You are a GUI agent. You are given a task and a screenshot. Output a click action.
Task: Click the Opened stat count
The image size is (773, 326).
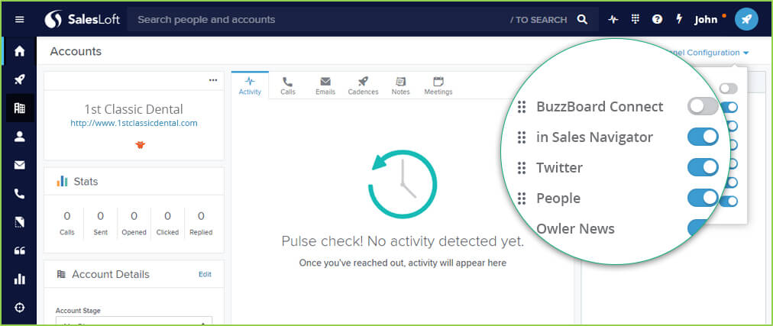pyautogui.click(x=134, y=216)
